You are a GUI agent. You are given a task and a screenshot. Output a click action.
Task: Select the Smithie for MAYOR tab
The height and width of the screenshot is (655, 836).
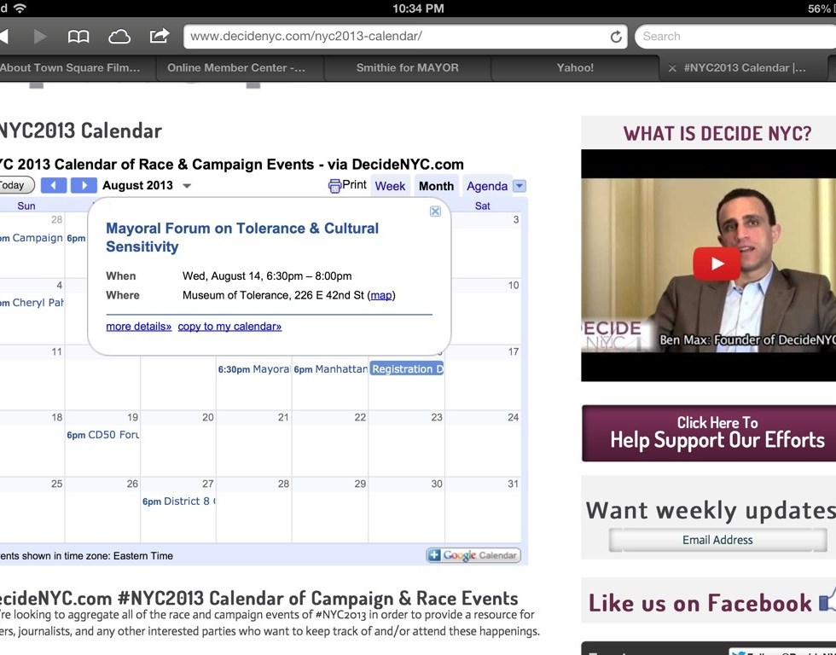point(407,67)
